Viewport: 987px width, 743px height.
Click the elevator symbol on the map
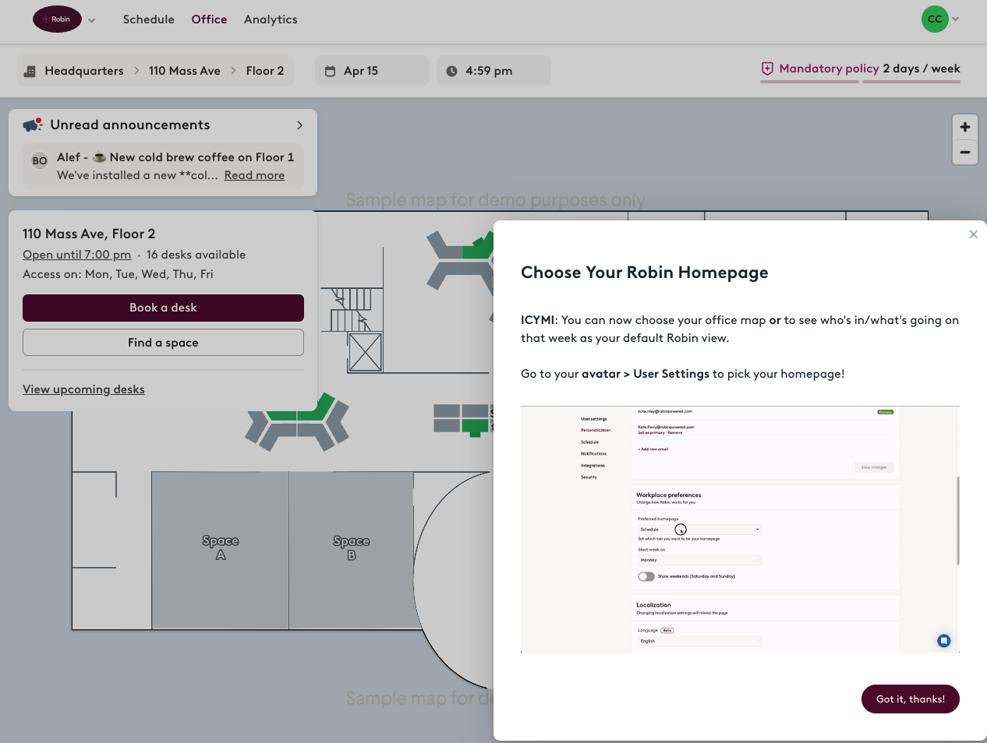(365, 352)
